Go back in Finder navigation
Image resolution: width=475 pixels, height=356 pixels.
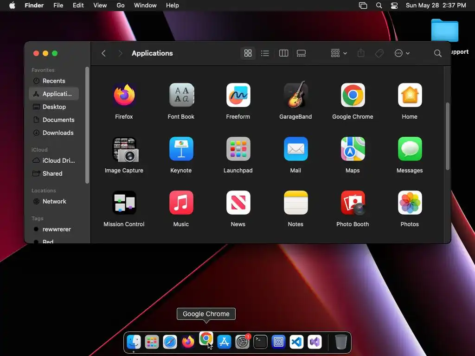tap(103, 53)
